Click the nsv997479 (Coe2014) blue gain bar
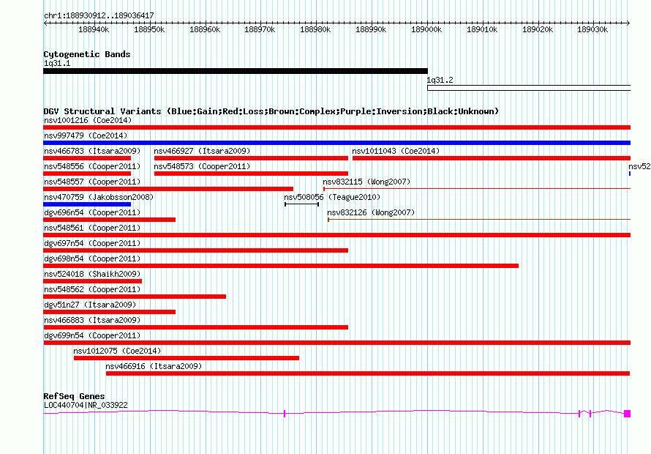 click(x=336, y=143)
